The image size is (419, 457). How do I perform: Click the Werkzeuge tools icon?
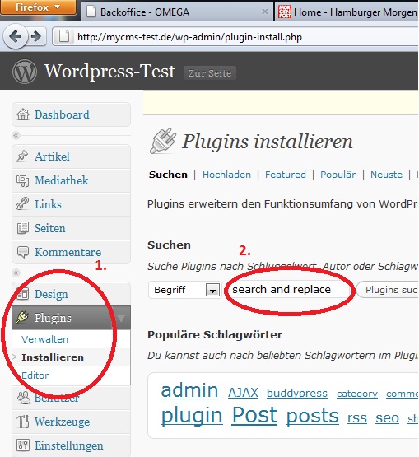pyautogui.click(x=23, y=422)
